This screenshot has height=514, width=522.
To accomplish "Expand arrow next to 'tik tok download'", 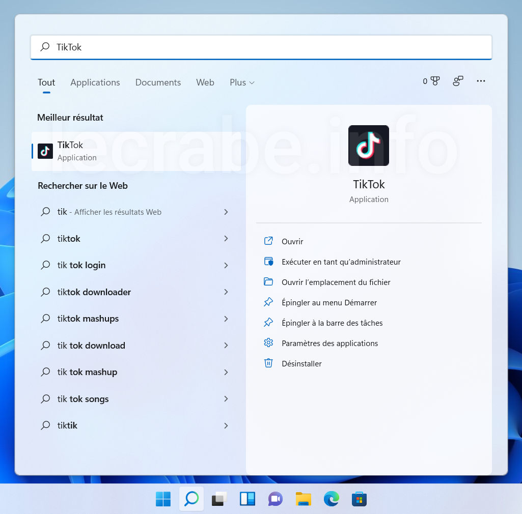I will (x=226, y=346).
